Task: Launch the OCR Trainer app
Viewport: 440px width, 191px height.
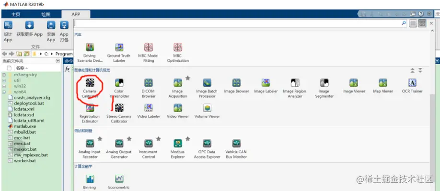Action: (x=412, y=86)
